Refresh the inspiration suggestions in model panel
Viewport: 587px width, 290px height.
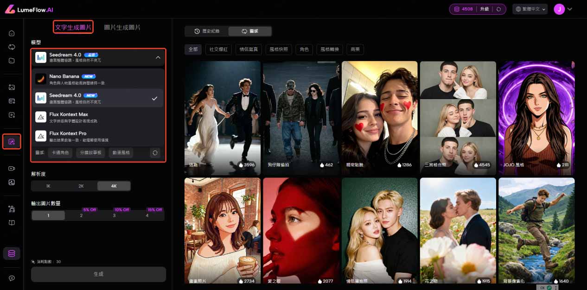coord(155,152)
